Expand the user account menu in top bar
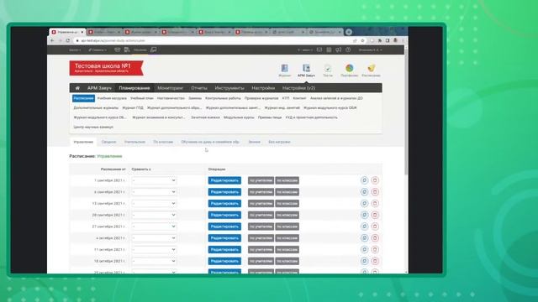This screenshot has height=302, width=538. [x=370, y=50]
